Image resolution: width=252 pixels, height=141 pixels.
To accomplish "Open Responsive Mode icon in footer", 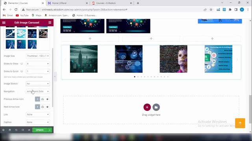I will [23, 130].
